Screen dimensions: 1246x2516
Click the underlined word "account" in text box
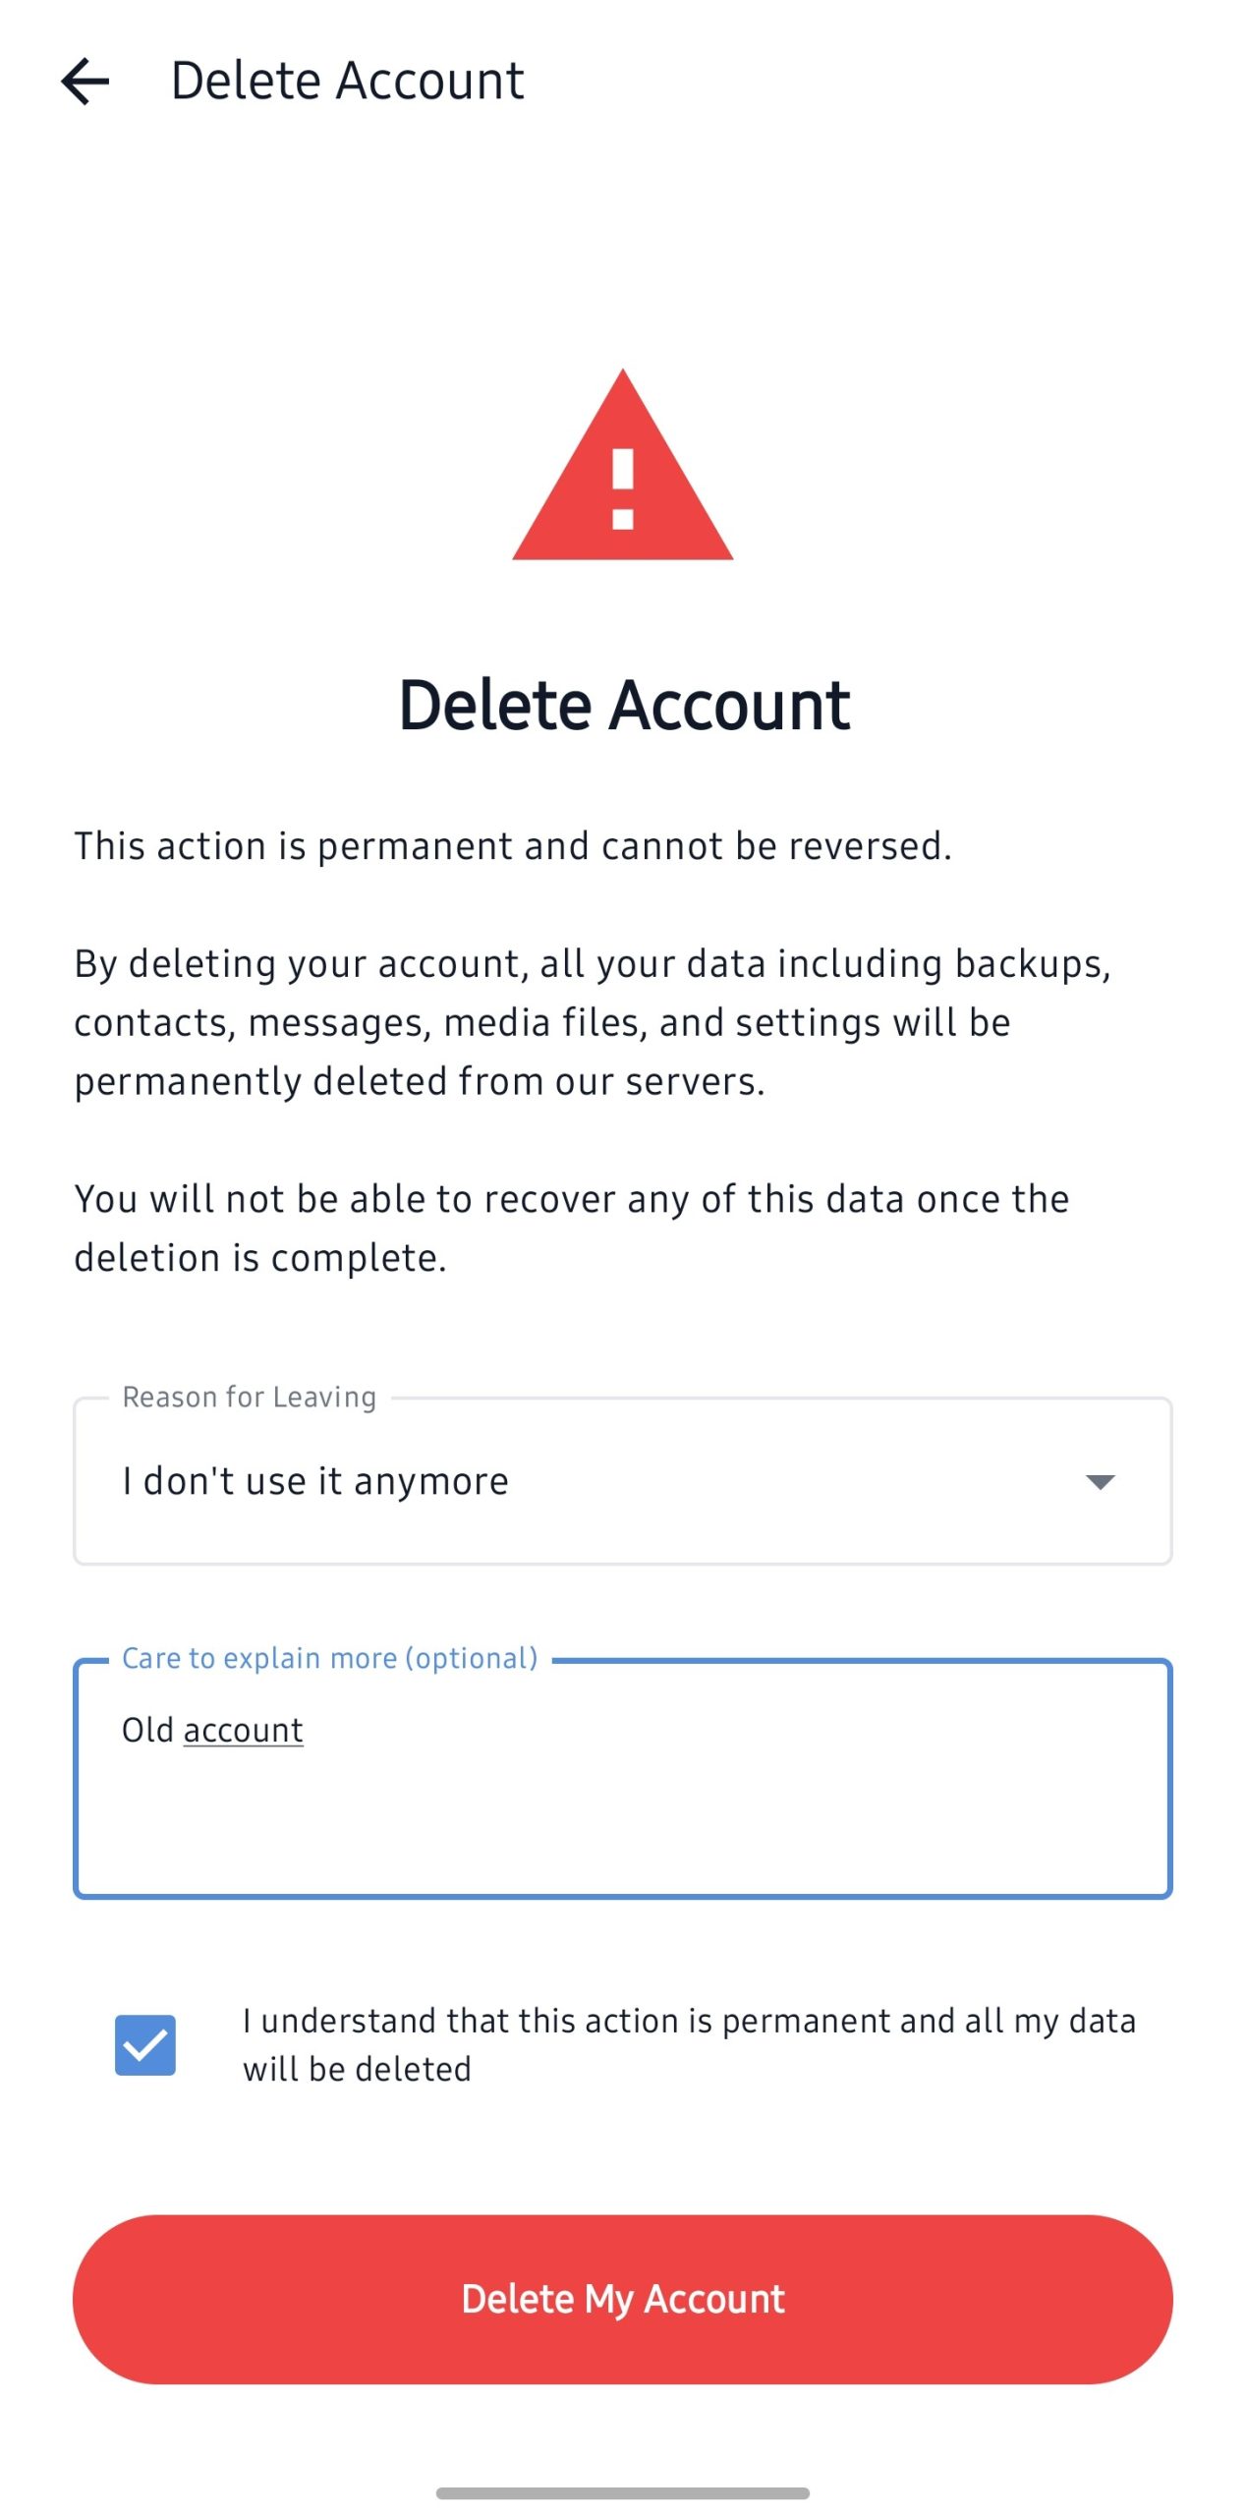pyautogui.click(x=243, y=1730)
